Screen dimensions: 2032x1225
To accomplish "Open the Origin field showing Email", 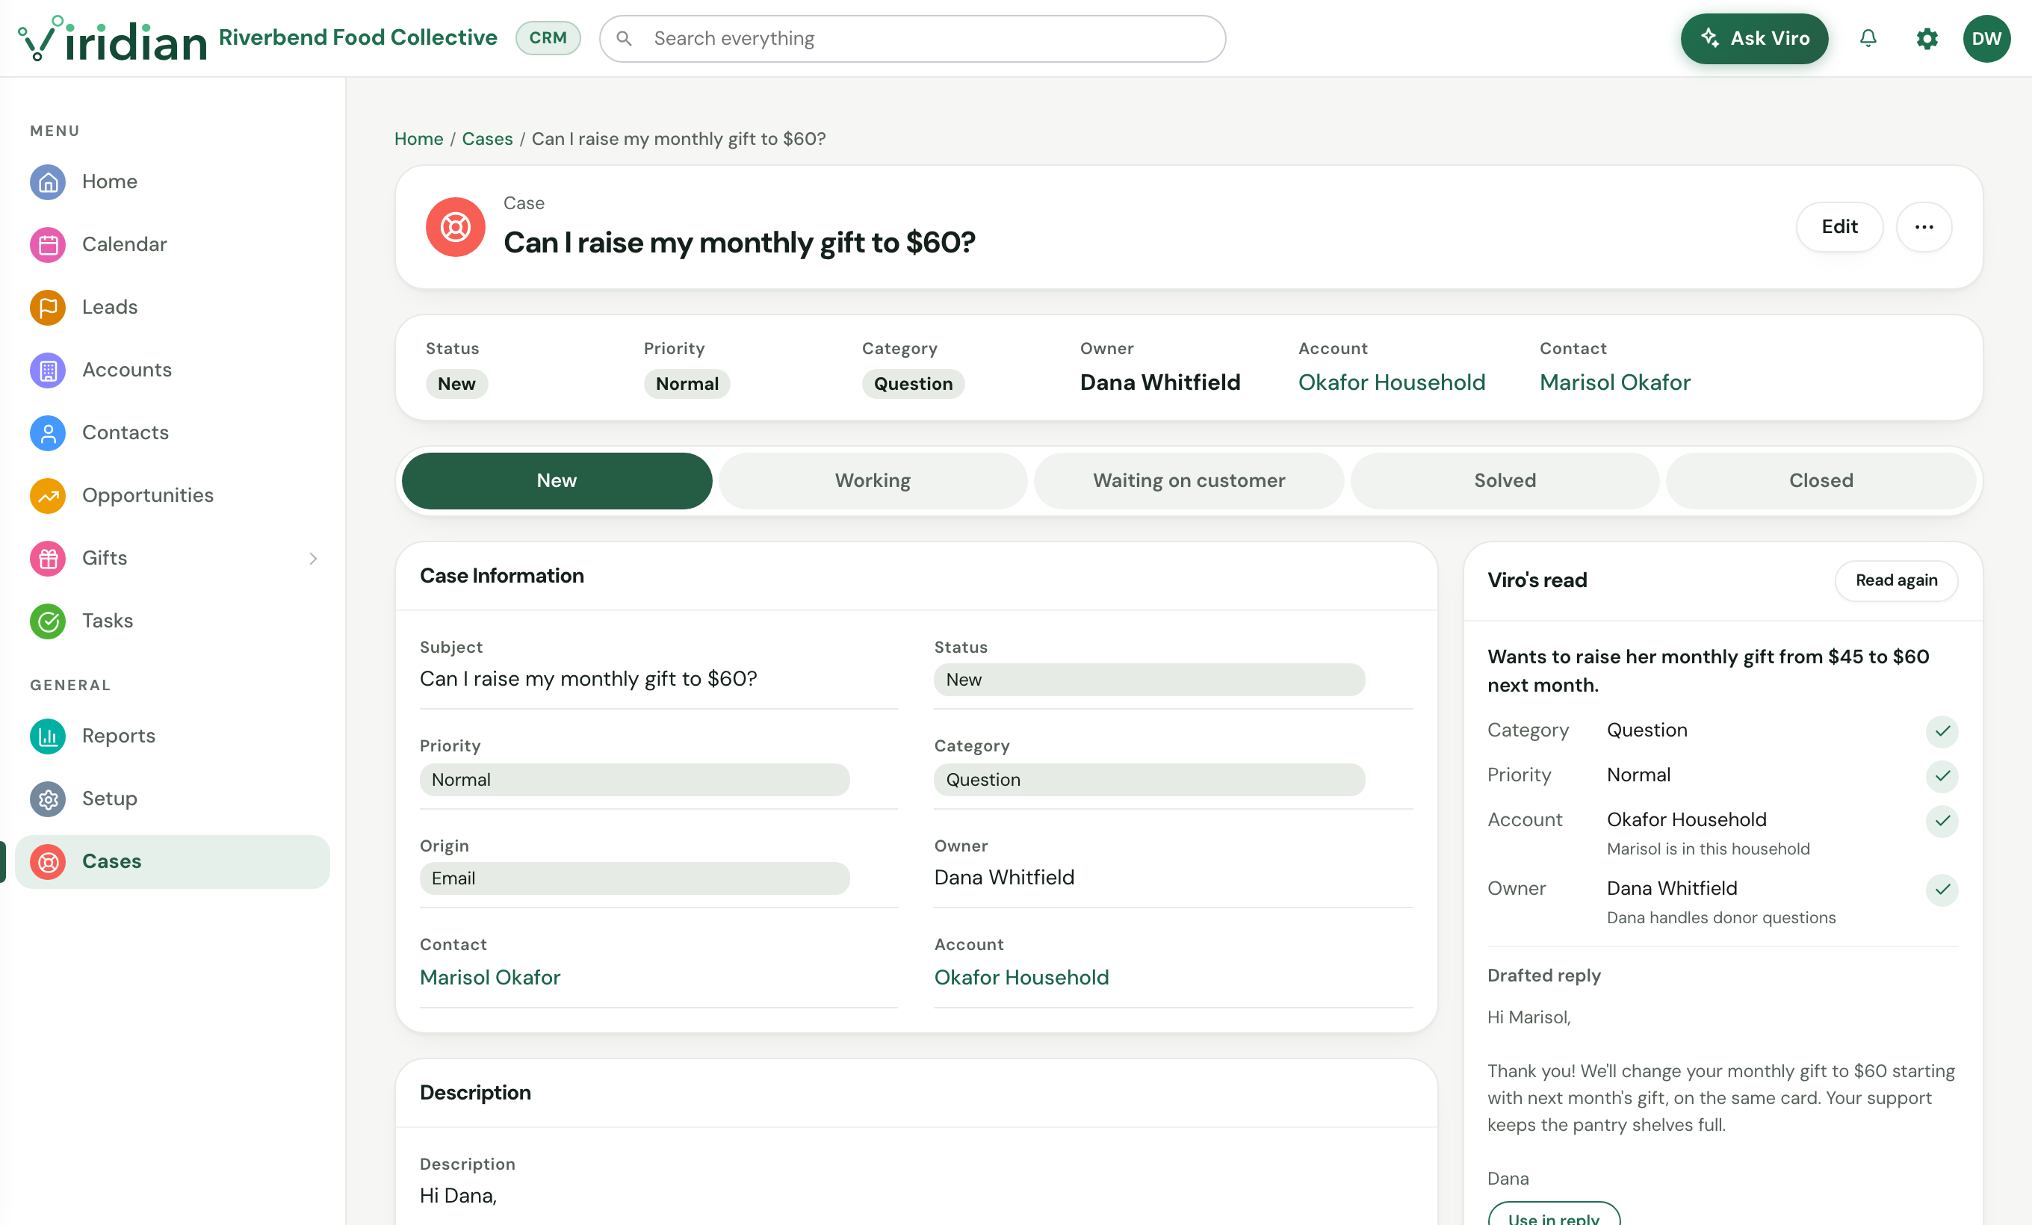I will pos(634,878).
